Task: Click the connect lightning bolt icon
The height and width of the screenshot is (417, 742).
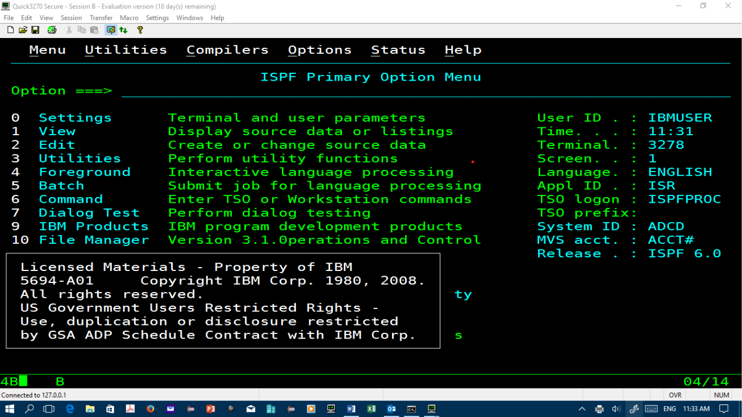Action: pos(111,30)
